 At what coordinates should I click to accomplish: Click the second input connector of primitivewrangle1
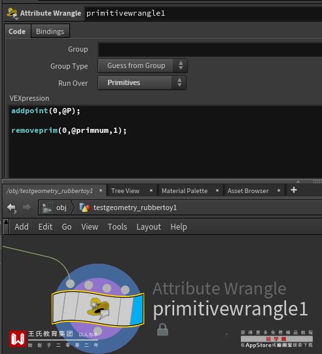pos(88,285)
